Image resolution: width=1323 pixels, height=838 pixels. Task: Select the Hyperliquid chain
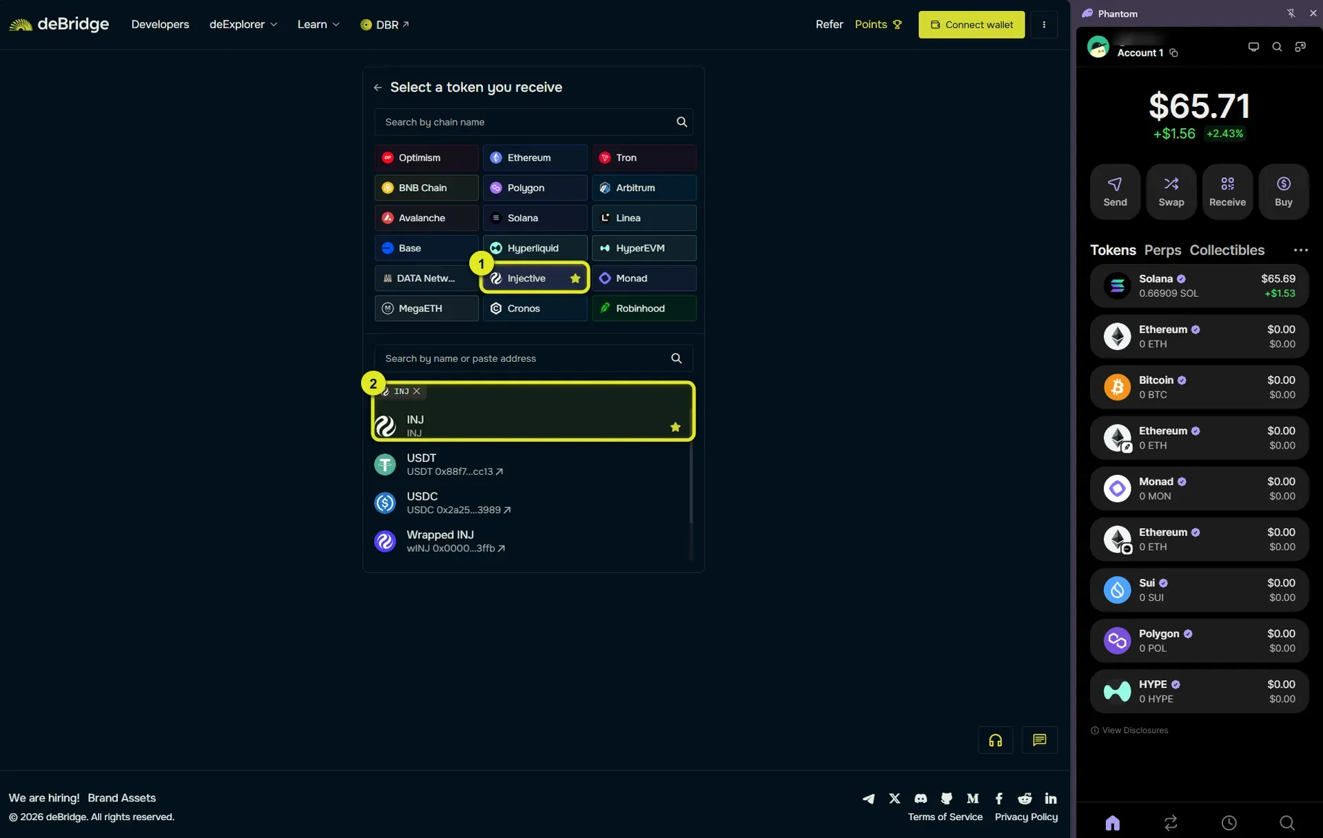[535, 248]
